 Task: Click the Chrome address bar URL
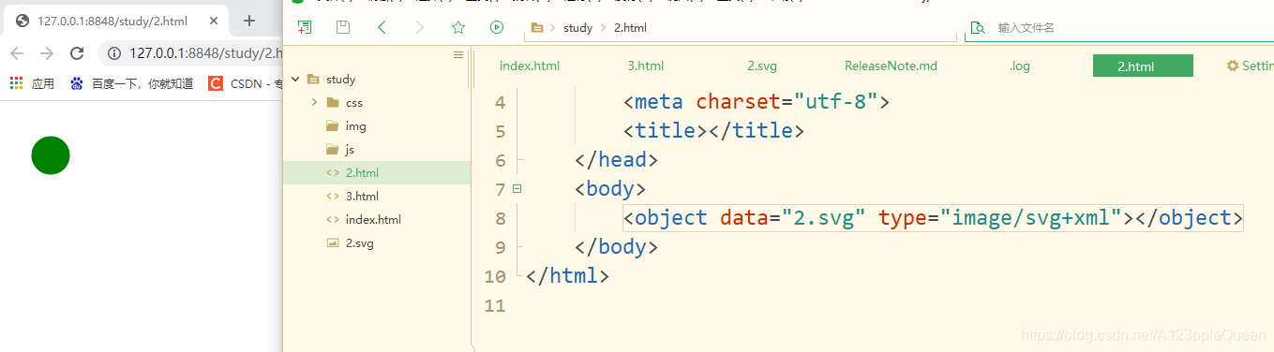(x=206, y=53)
